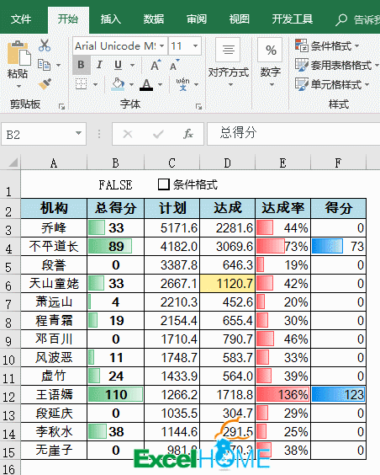Viewport: 380px width, 475px height.
Task: Open font color dropdown arrow
Action: [x=160, y=84]
